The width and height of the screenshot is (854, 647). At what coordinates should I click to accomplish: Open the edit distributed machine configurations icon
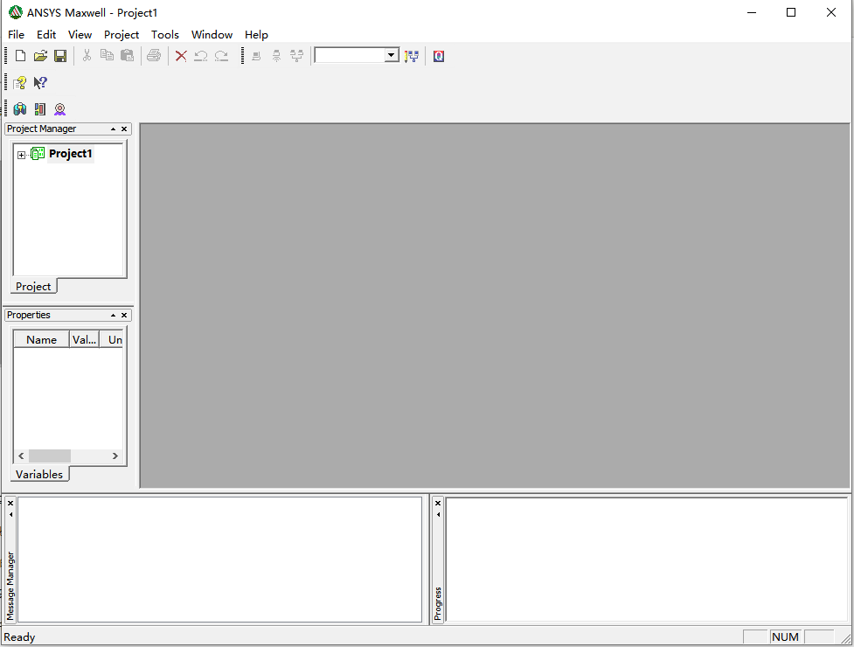[x=412, y=56]
